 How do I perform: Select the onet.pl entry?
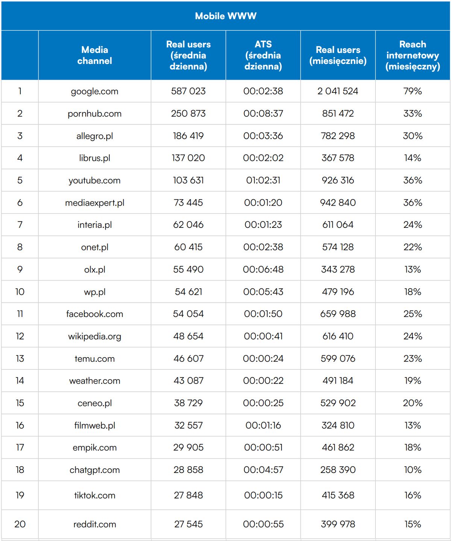(x=95, y=247)
